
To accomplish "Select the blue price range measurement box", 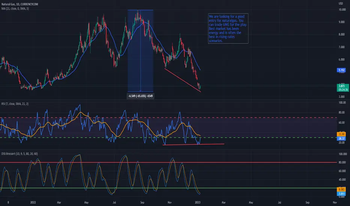I will click(140, 51).
